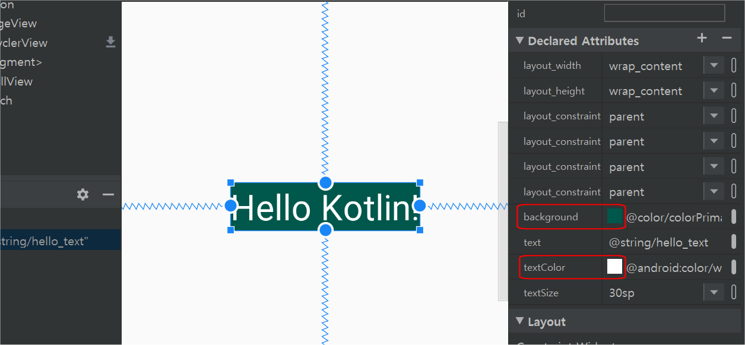Screen dimensions: 745x345
Task: Click the top-left resize handle of TextView
Action: [x=230, y=182]
